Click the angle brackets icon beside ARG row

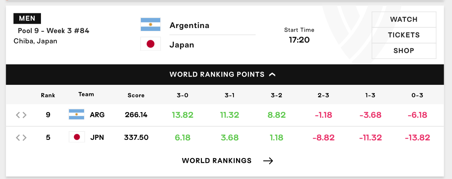pyautogui.click(x=21, y=115)
